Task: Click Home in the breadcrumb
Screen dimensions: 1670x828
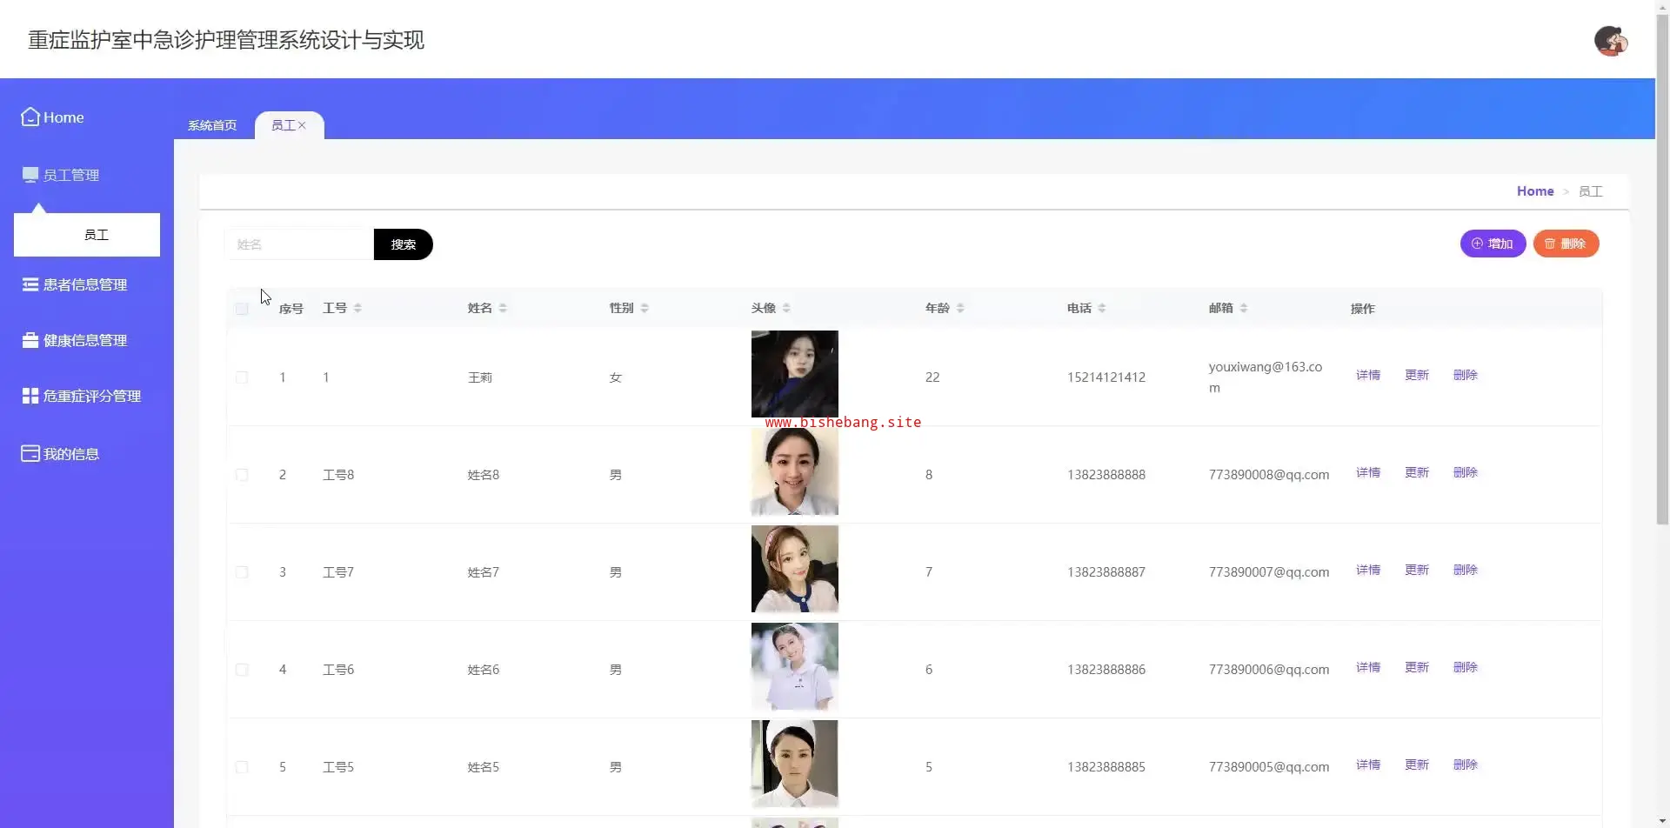Action: tap(1535, 191)
